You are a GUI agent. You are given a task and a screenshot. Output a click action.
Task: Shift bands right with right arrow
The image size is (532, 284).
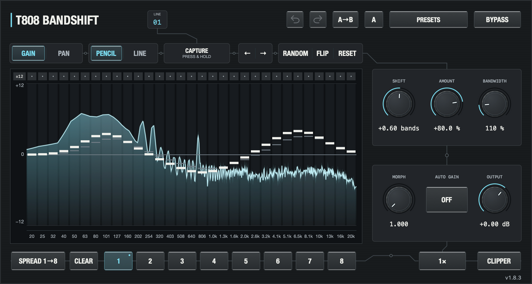point(263,53)
